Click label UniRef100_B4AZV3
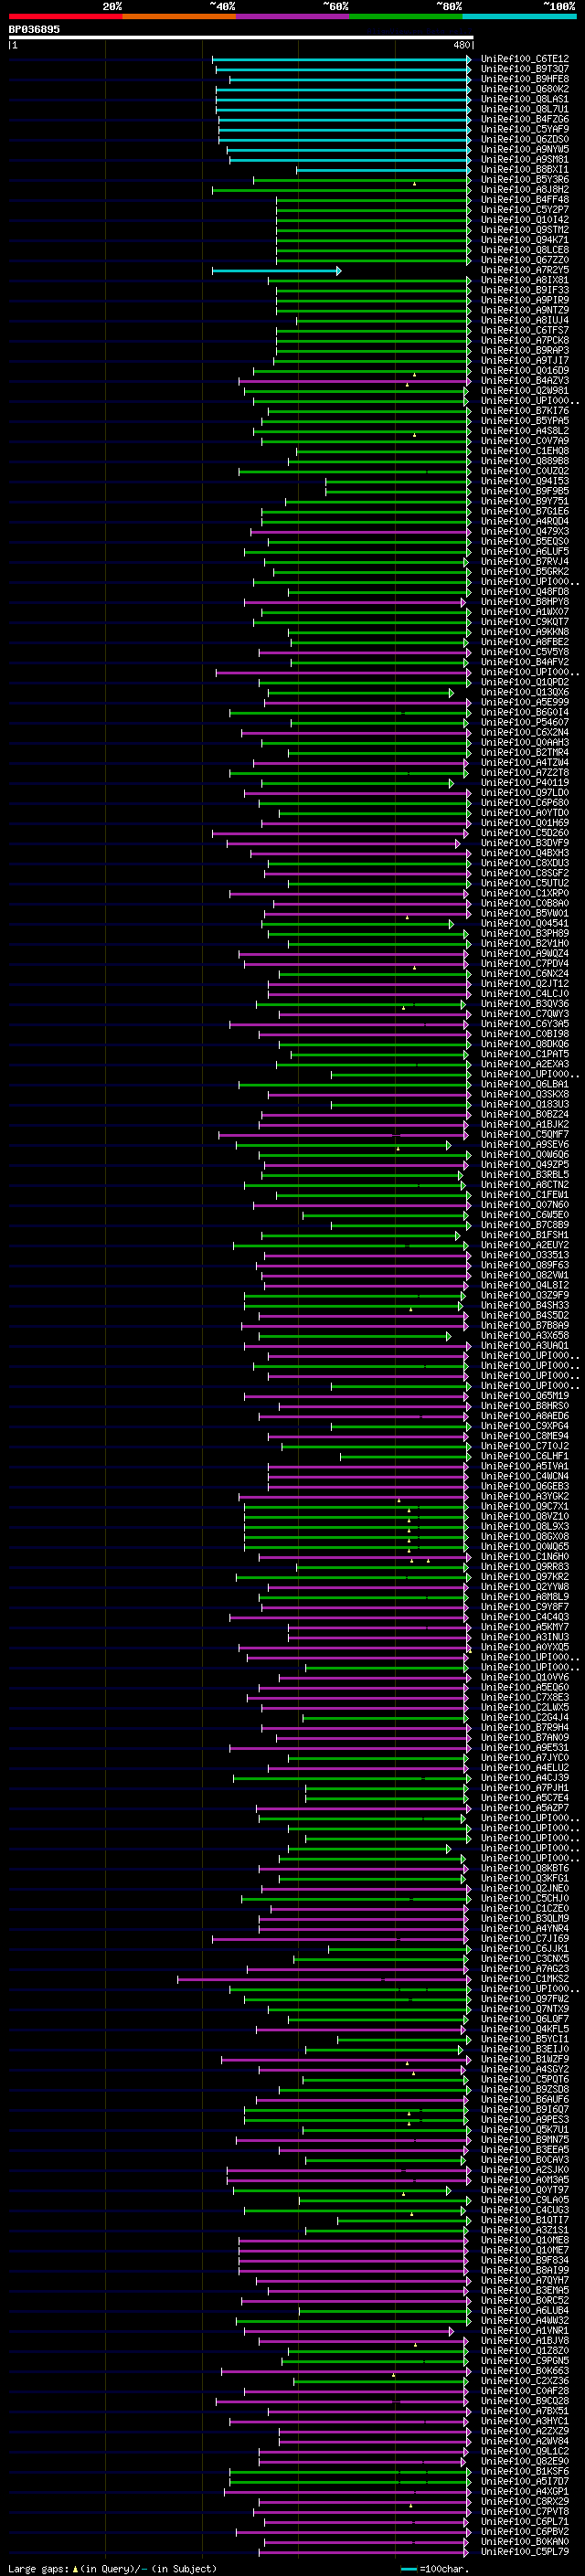This screenshot has height=2576, width=585. click(x=524, y=381)
